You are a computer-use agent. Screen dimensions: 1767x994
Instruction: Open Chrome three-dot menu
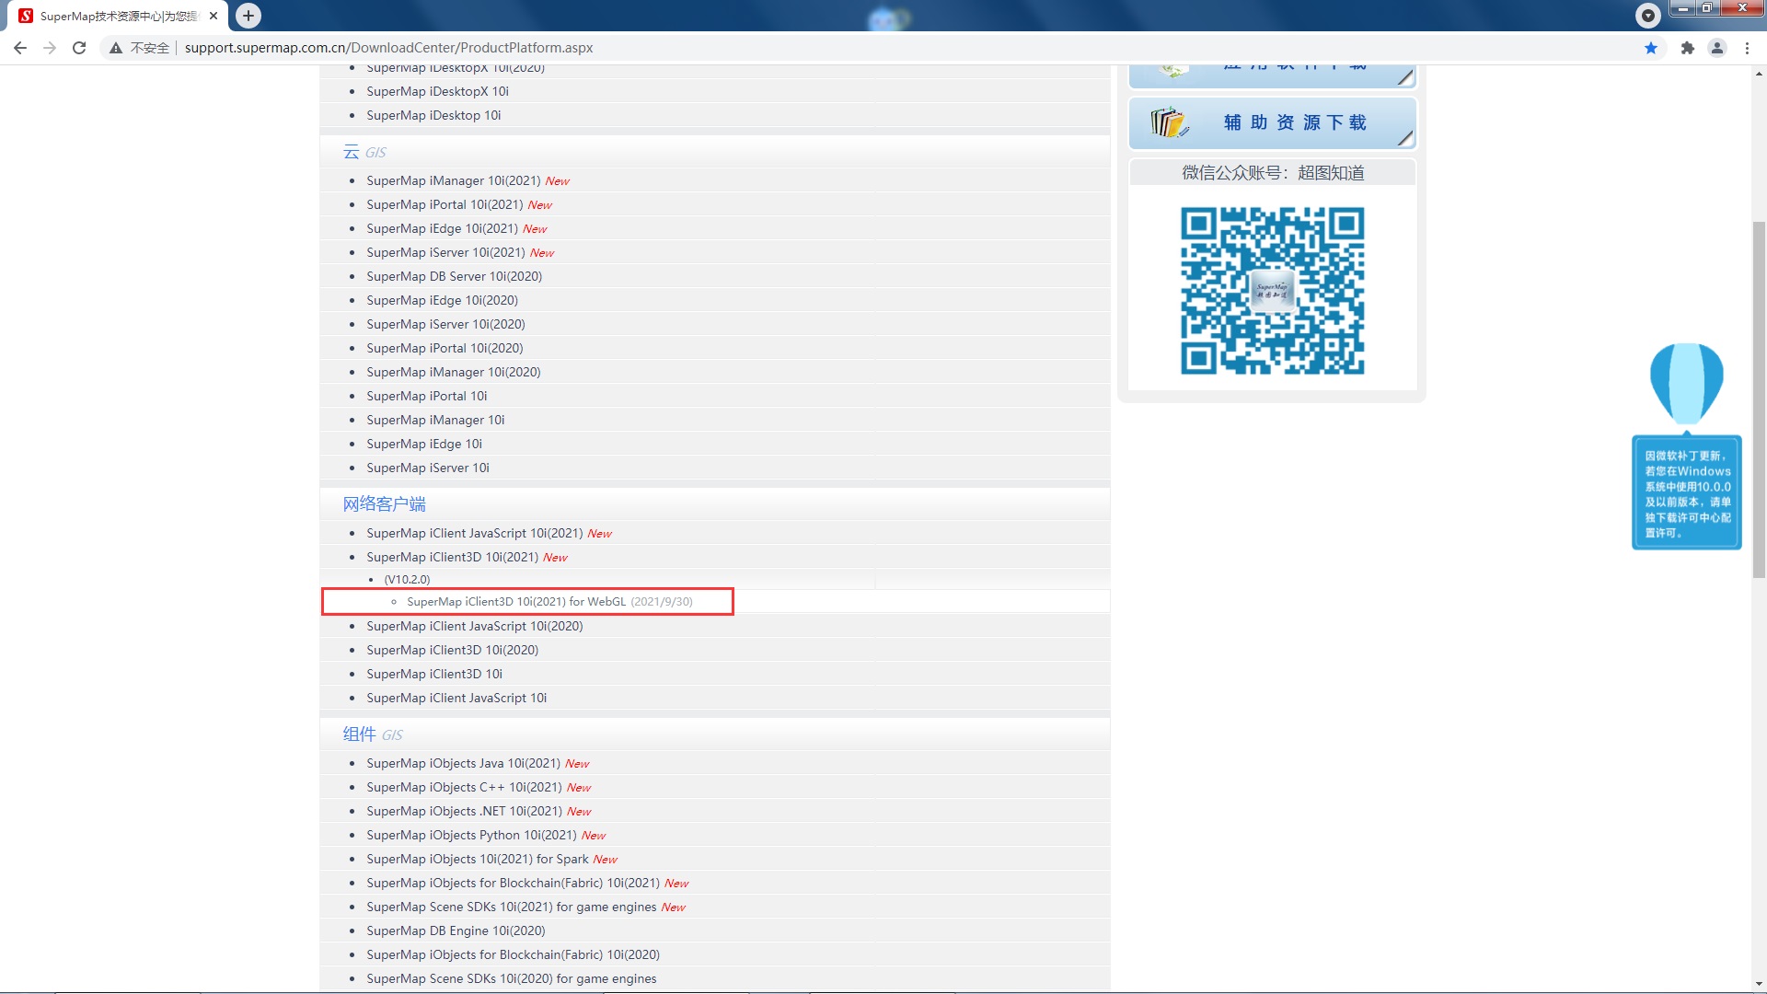(x=1747, y=48)
